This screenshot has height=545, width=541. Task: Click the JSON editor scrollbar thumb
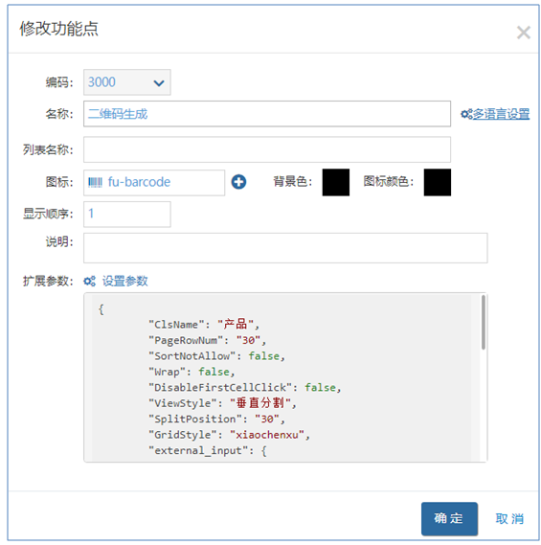(x=483, y=322)
